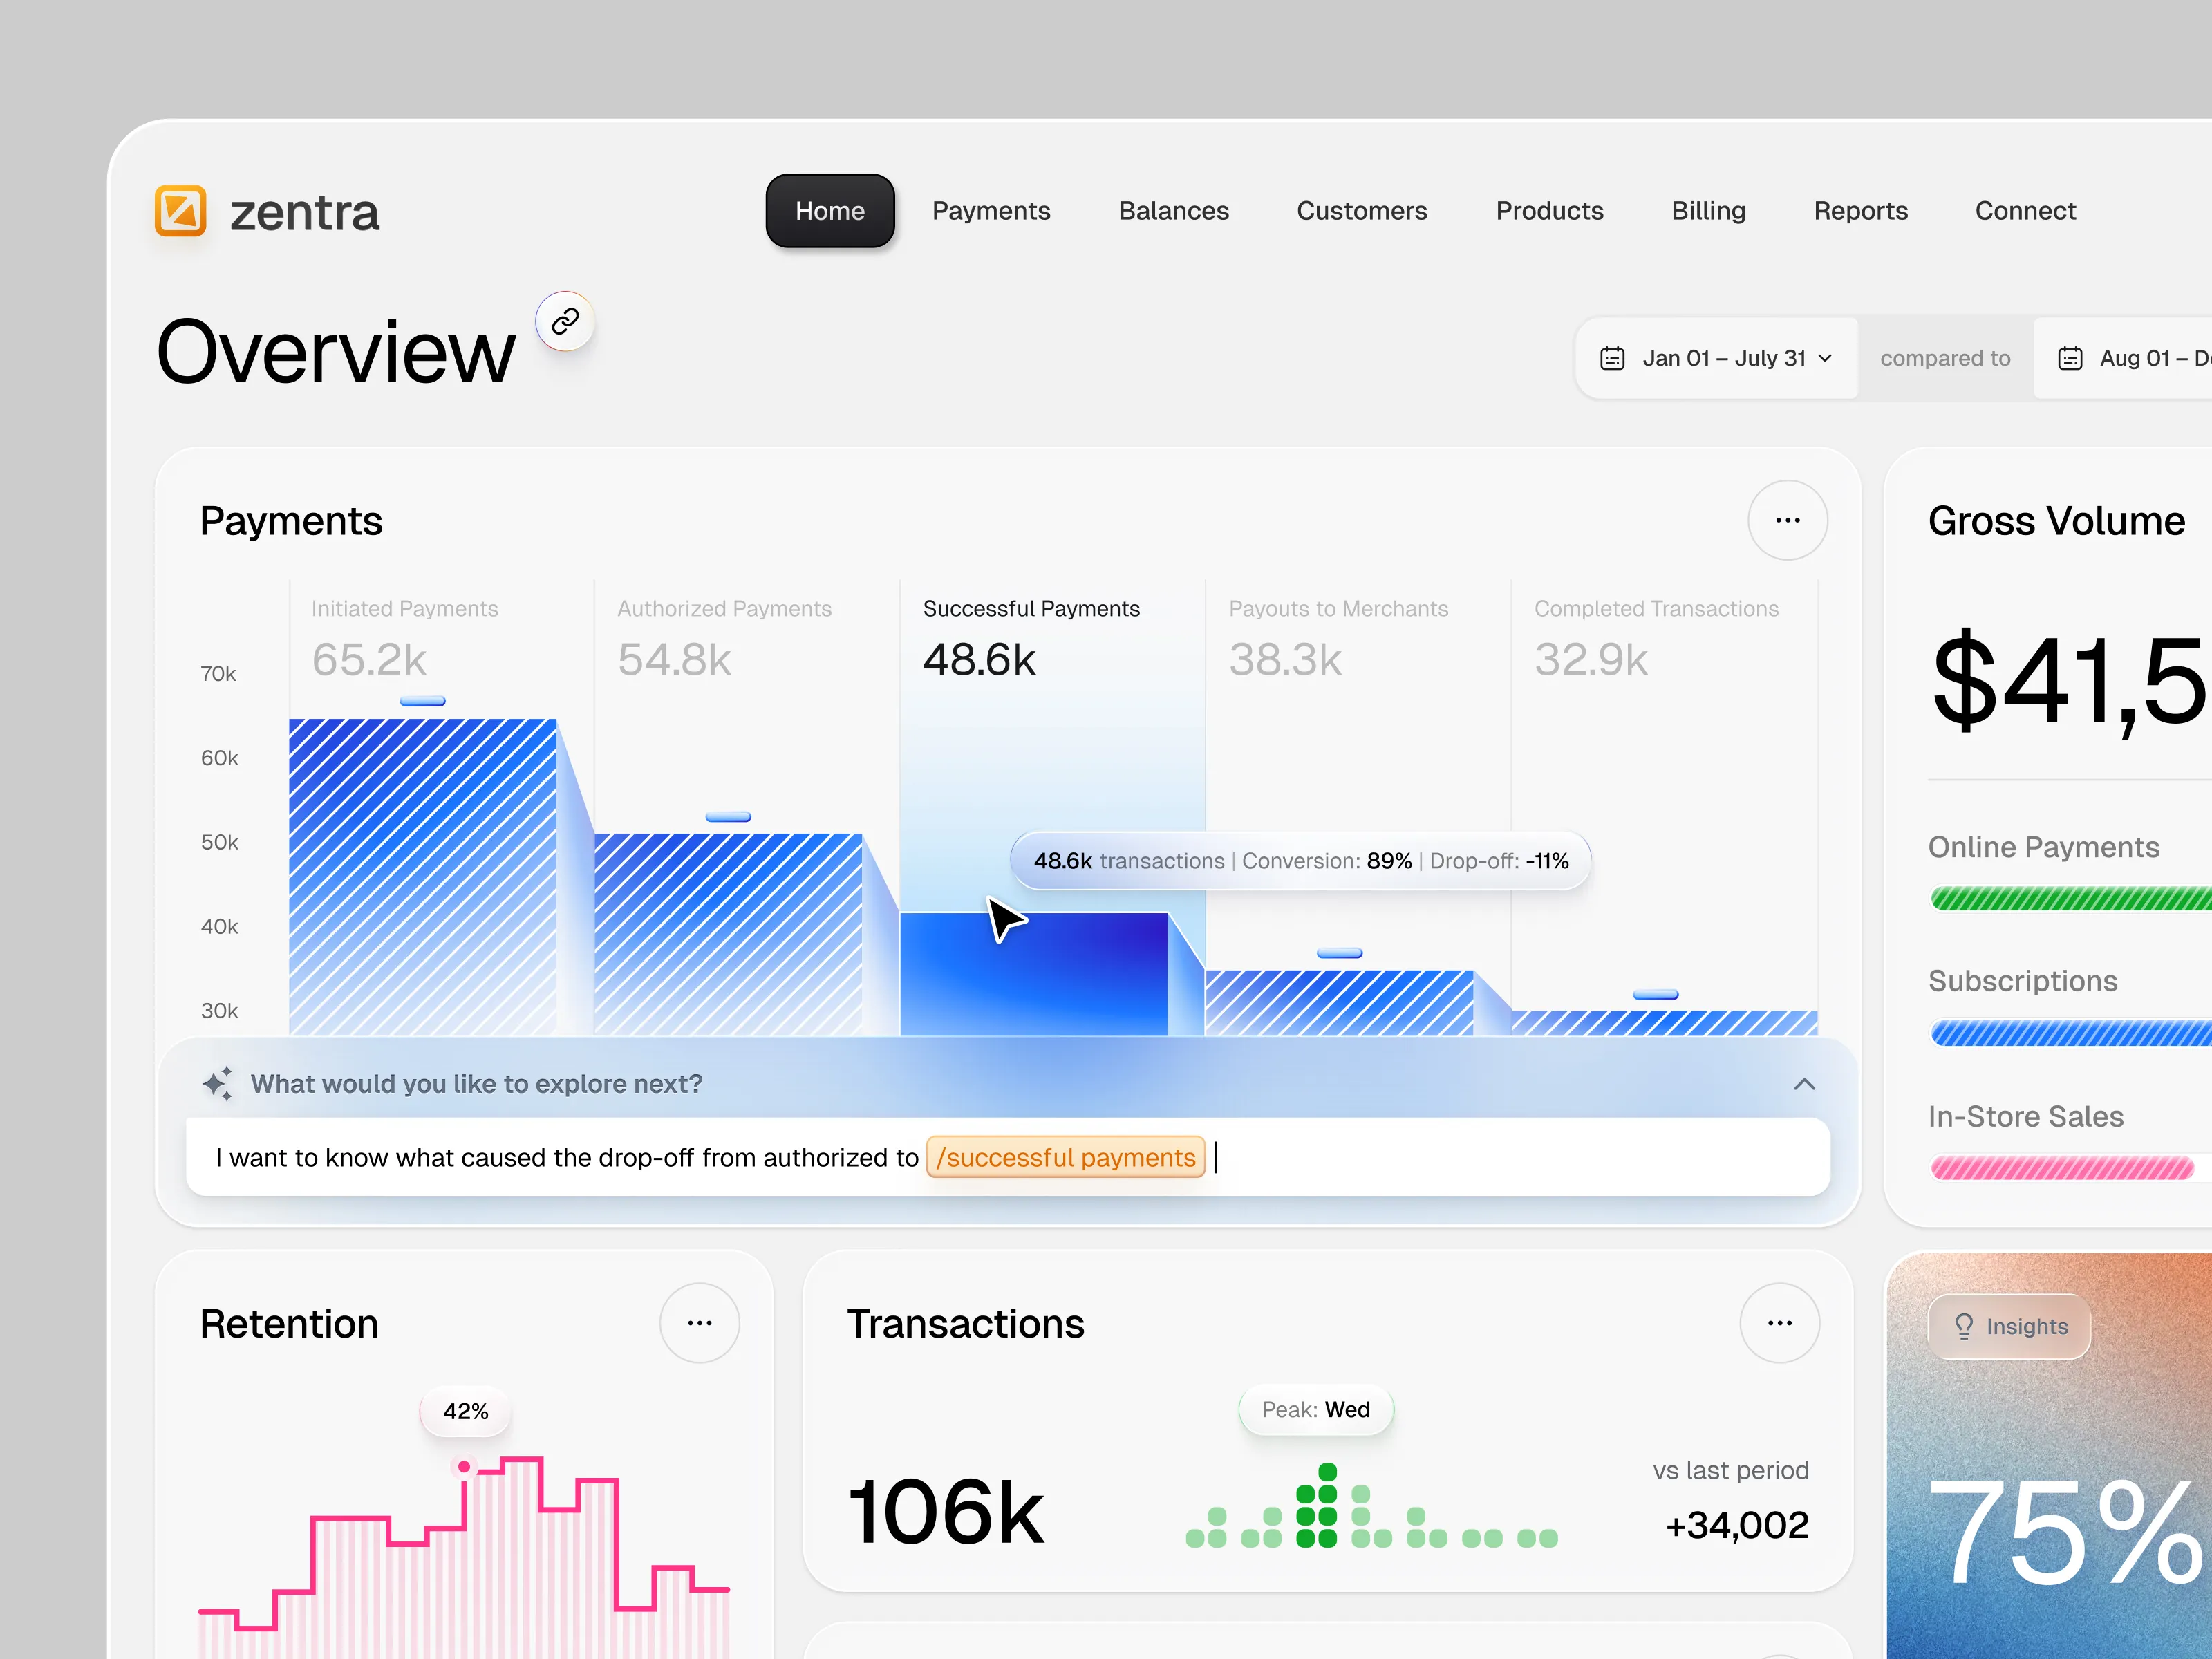The height and width of the screenshot is (1659, 2212).
Task: Expand the Jan 01 – July 31 date dropdown
Action: (x=1825, y=358)
